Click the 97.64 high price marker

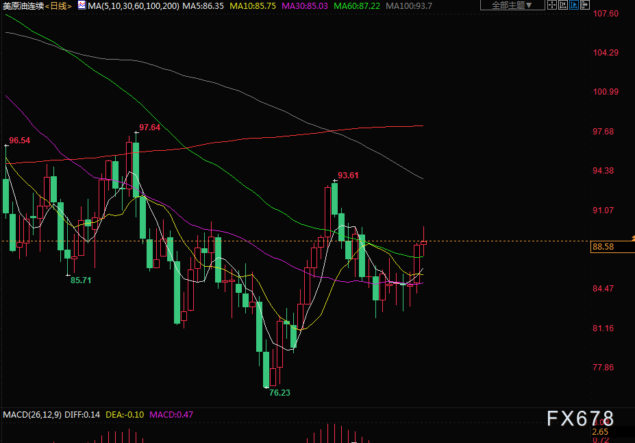[149, 128]
